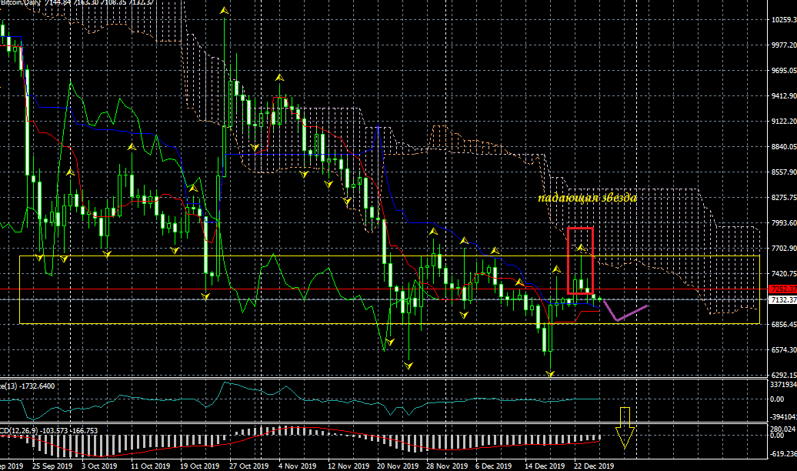Select fractal down arrow under the late-November low
797x471 pixels.
(x=409, y=362)
